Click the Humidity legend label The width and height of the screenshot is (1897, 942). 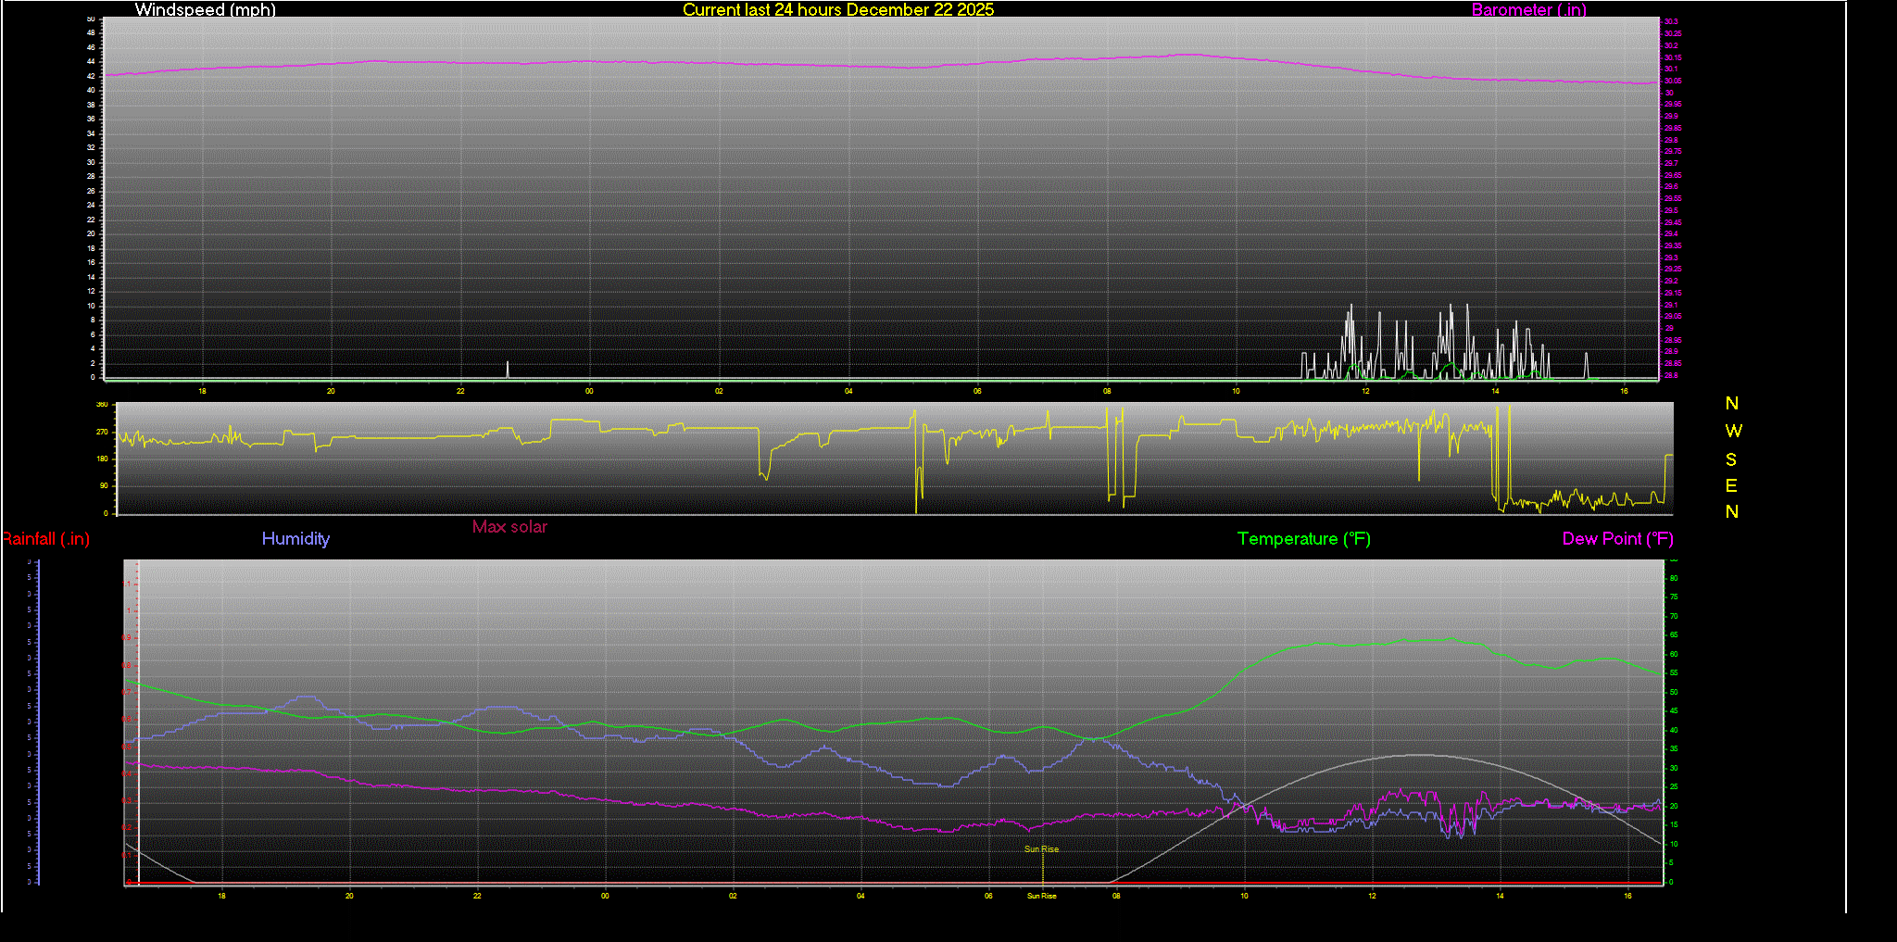[x=295, y=539]
